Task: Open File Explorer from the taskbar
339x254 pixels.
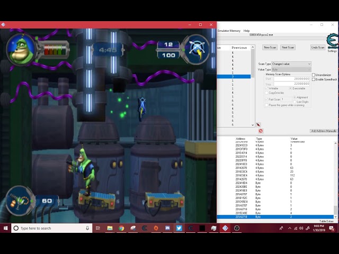Action: click(x=110, y=228)
